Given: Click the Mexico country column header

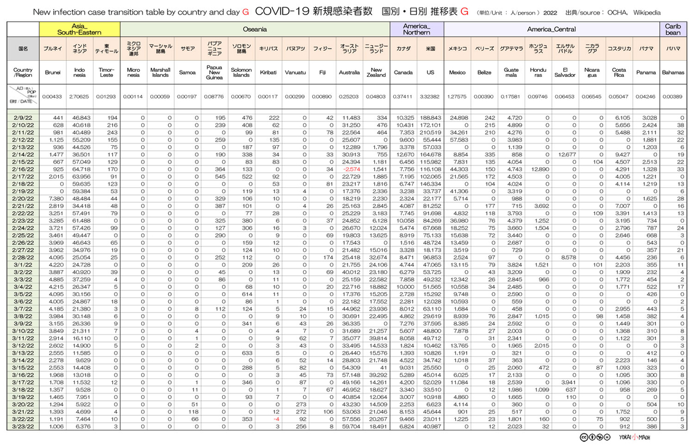Looking at the screenshot, I should (x=457, y=72).
